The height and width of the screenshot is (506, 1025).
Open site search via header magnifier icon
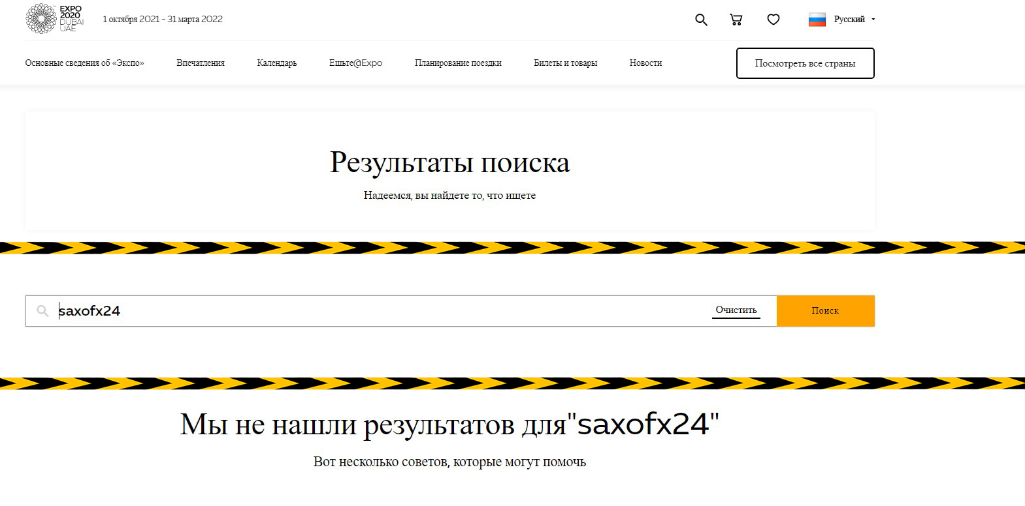tap(701, 20)
